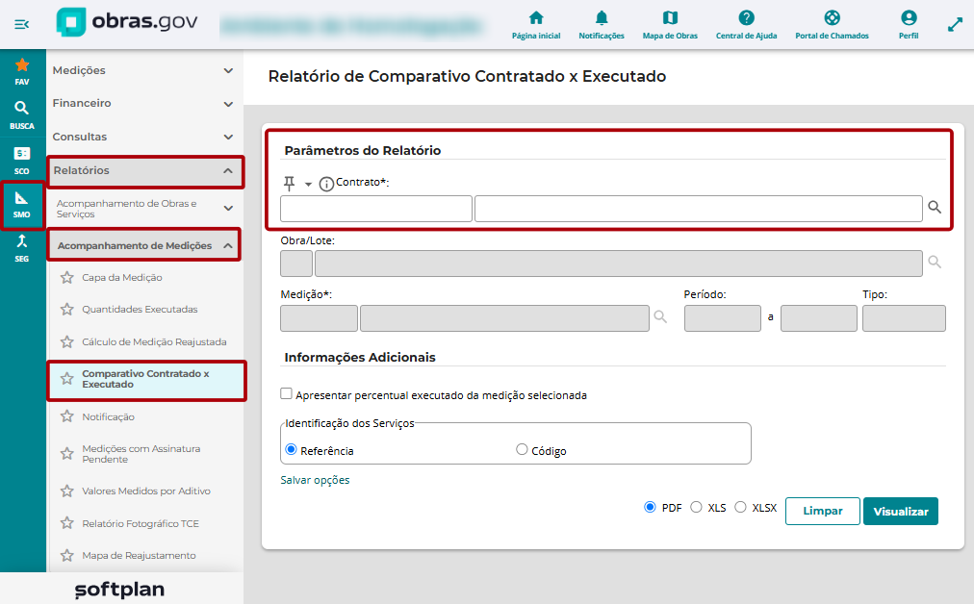974x604 pixels.
Task: Open Relatório Fotográfico TCE report
Action: [x=141, y=524]
